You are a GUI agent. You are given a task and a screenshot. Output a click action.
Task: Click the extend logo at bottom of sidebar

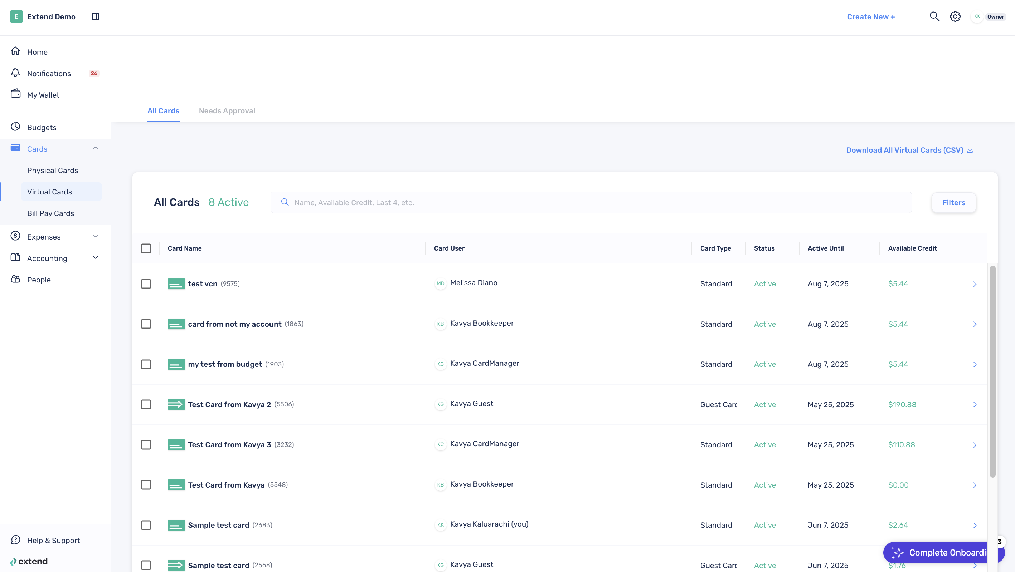click(29, 561)
